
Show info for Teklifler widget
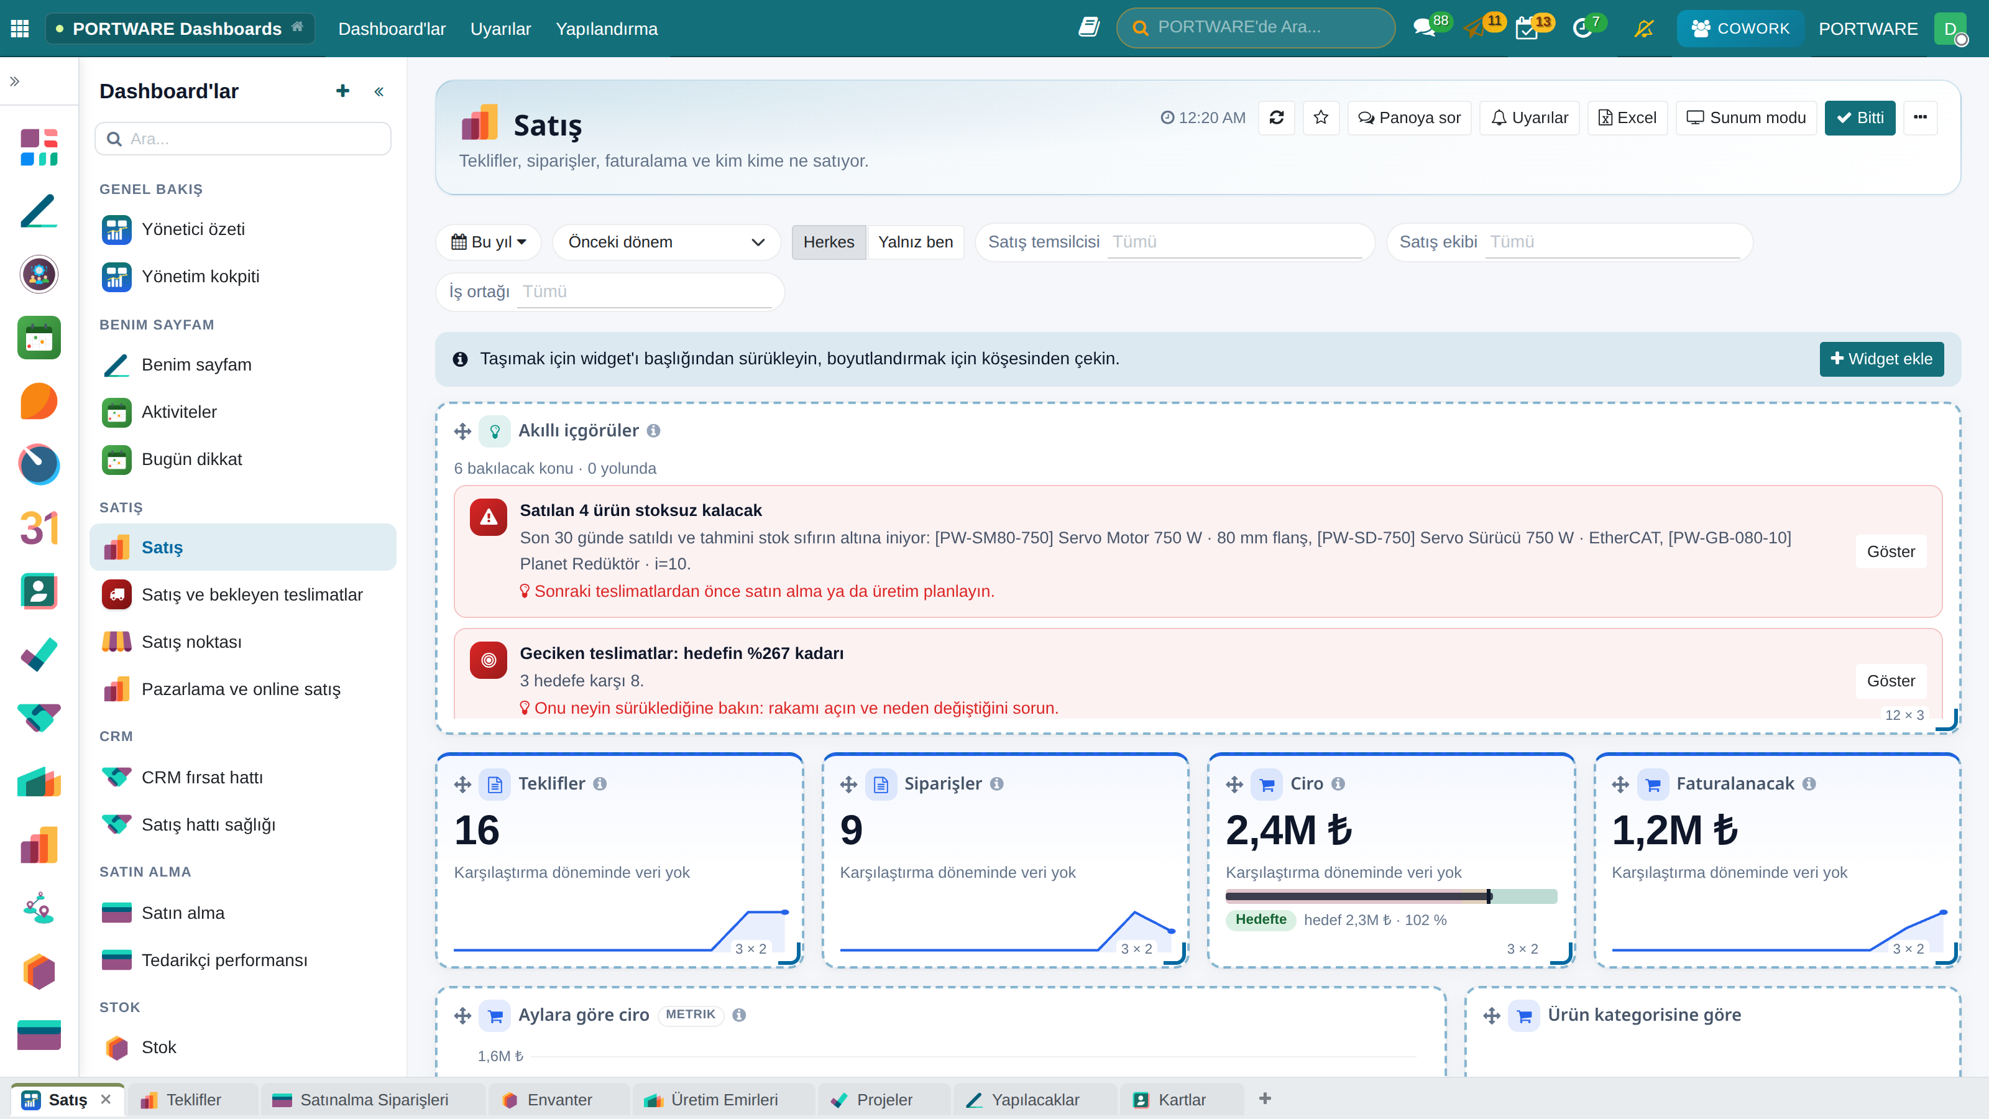click(x=600, y=784)
